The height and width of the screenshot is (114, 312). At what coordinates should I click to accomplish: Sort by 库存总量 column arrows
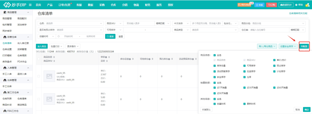click(133, 59)
